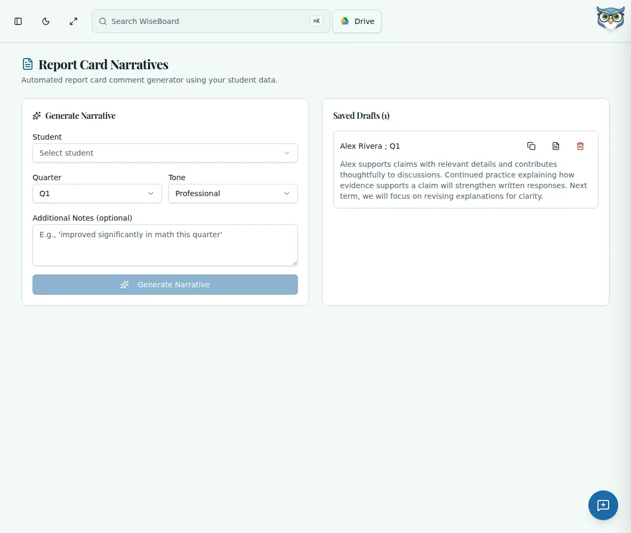Open the Tone Professional dropdown
Viewport: 631px width, 533px height.
233,193
